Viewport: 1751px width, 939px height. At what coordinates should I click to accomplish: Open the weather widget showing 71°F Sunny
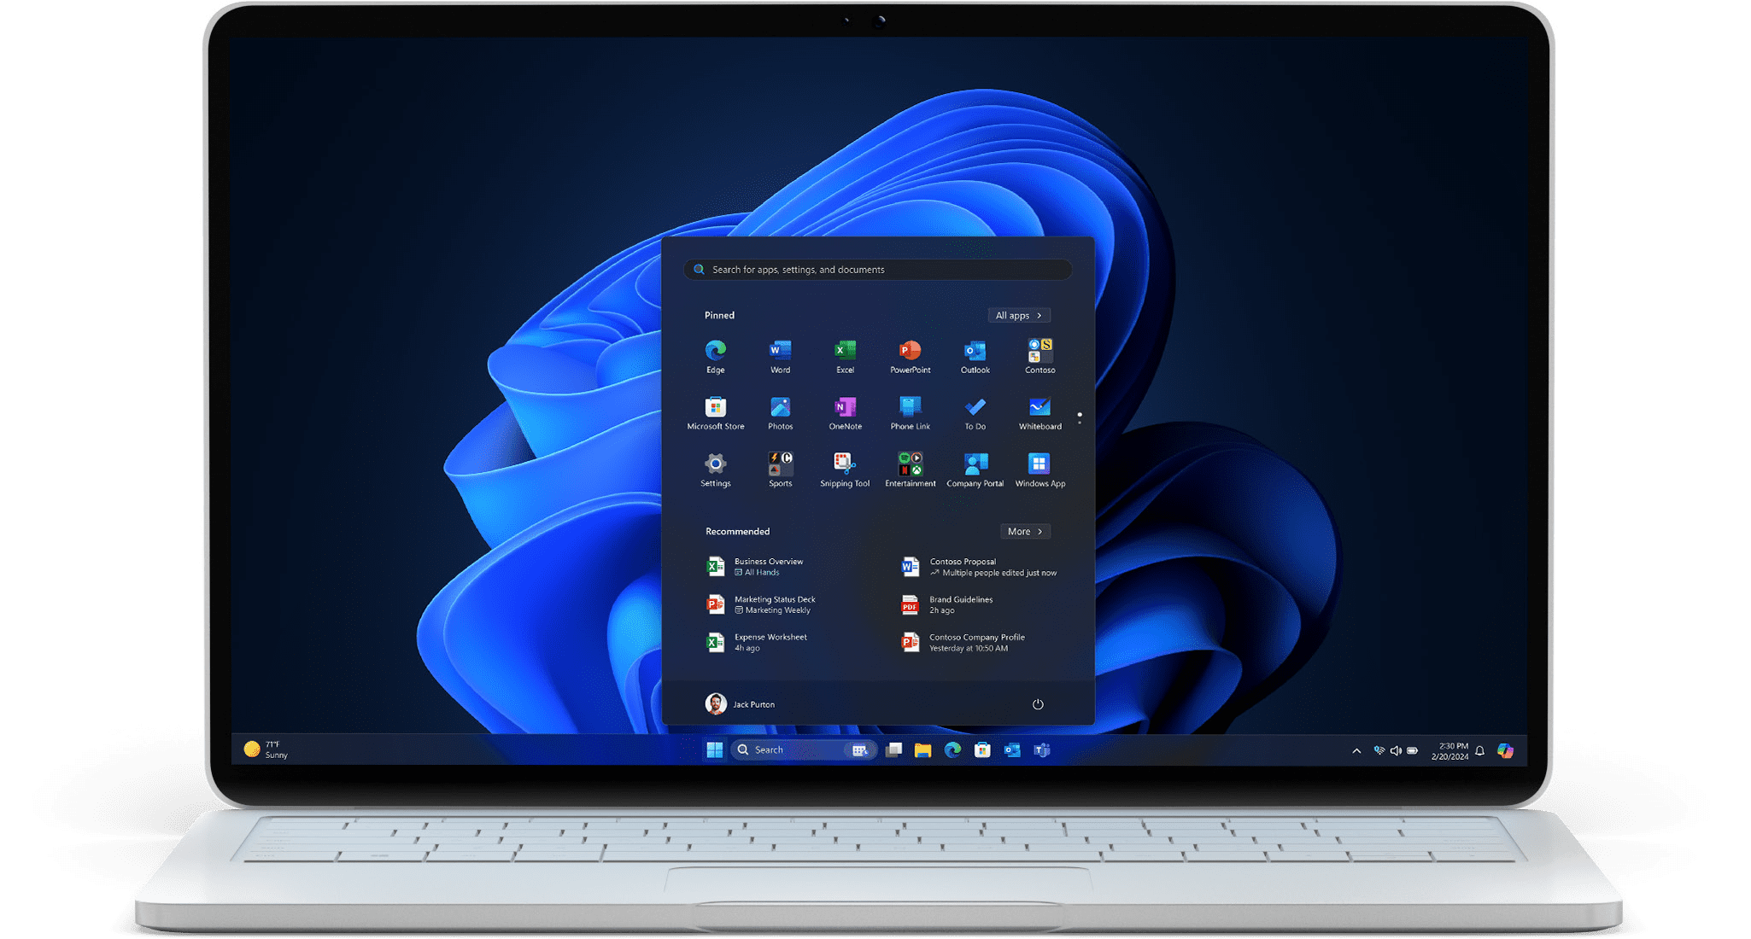[x=266, y=749]
